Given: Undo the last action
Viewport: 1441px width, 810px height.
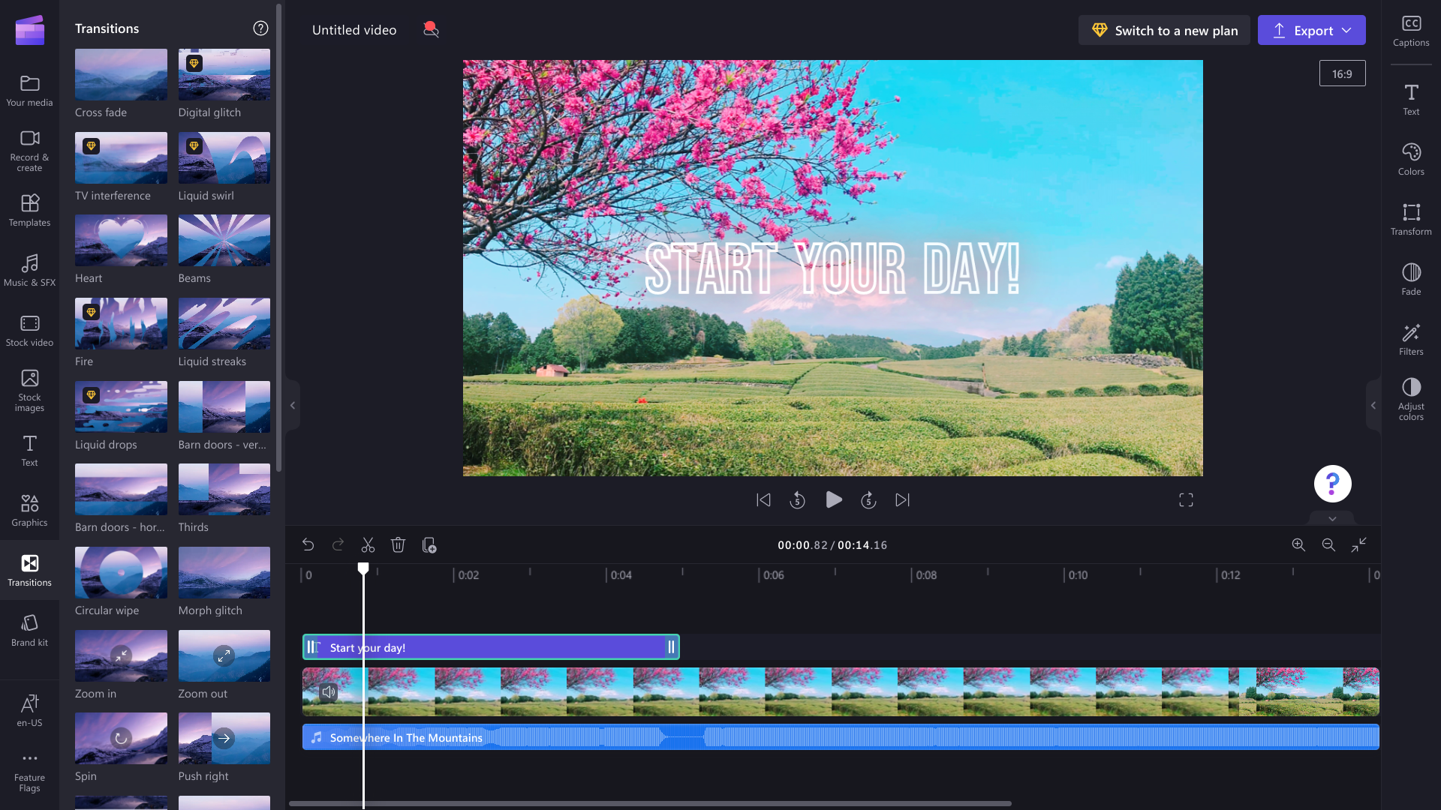Looking at the screenshot, I should (x=308, y=545).
